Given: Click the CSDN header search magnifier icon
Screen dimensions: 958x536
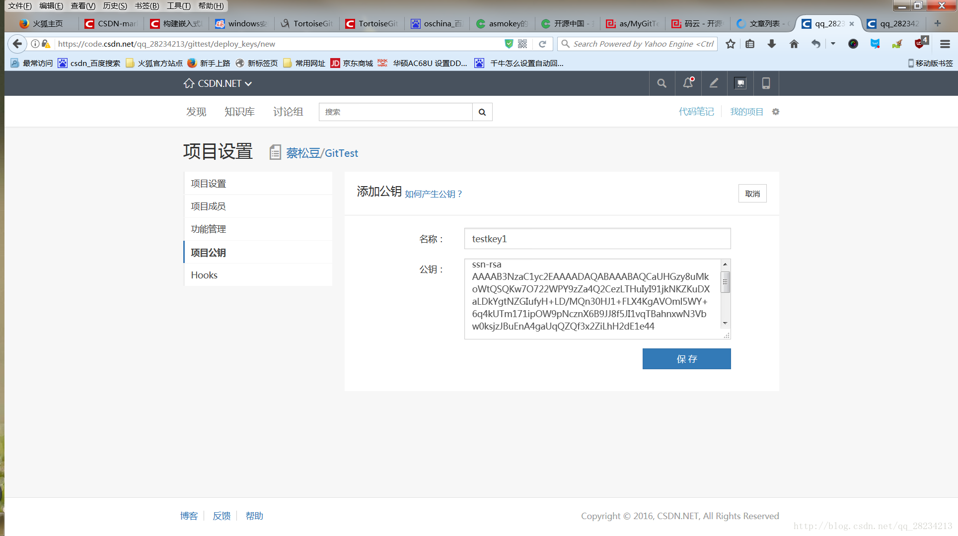Looking at the screenshot, I should click(x=662, y=83).
